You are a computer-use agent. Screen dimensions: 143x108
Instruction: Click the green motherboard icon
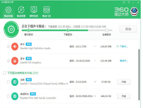click(15, 82)
